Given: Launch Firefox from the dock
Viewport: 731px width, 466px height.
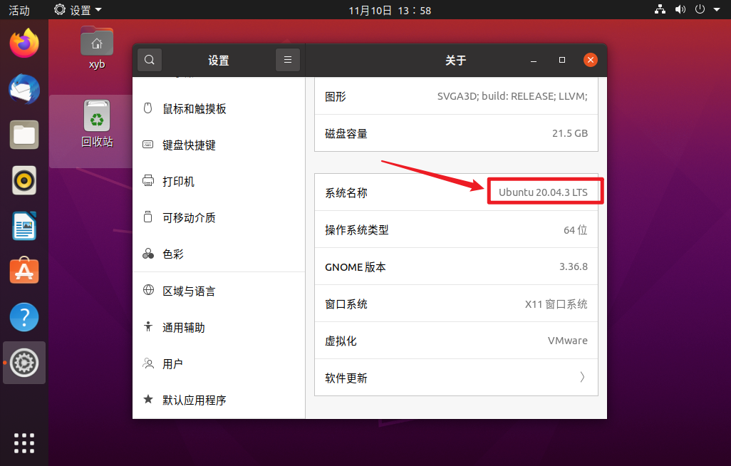Looking at the screenshot, I should 24,43.
